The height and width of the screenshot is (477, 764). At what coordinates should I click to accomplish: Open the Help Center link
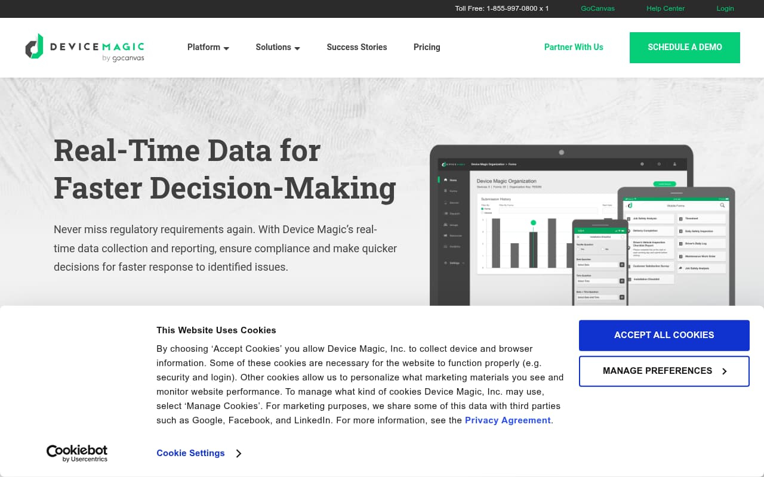(666, 8)
